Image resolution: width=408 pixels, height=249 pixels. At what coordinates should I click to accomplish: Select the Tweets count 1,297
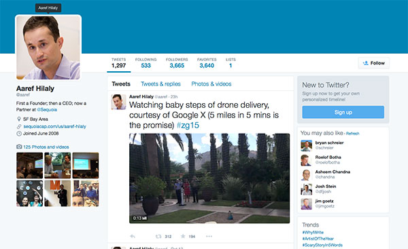[118, 63]
